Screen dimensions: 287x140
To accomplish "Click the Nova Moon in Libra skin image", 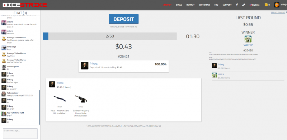I will pos(60,99).
